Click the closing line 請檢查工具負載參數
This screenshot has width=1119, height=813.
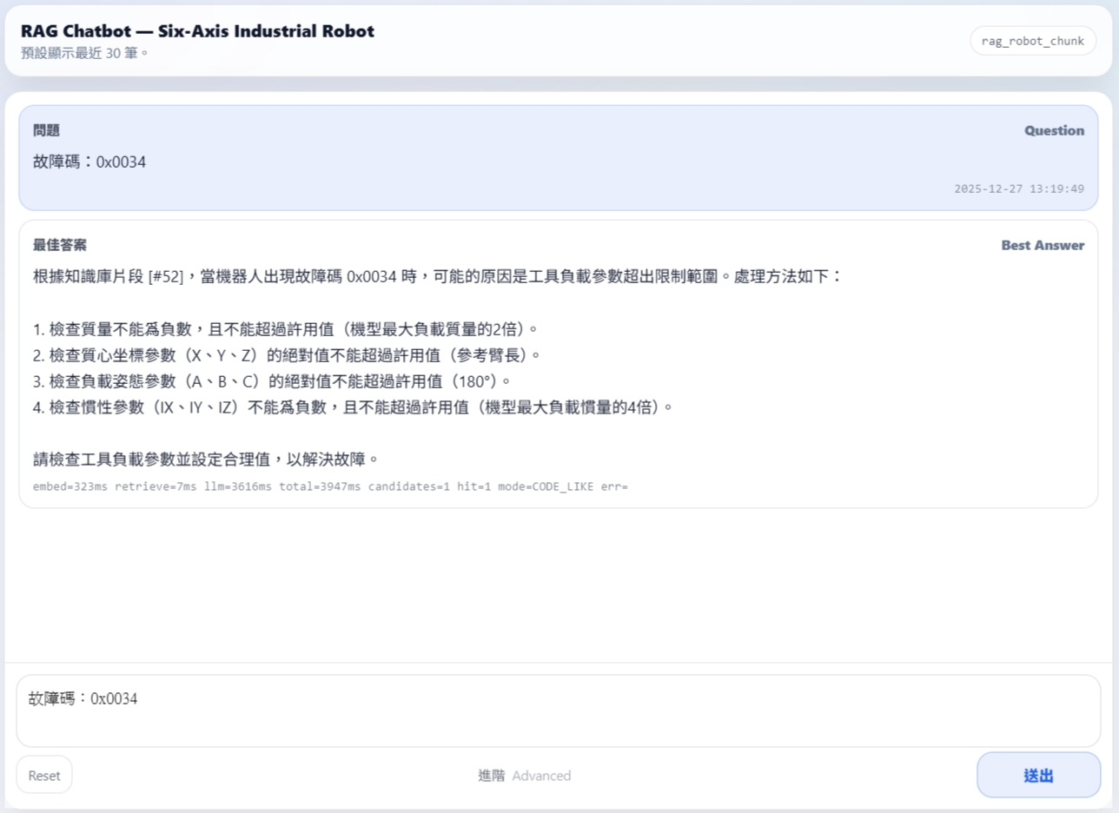pos(207,459)
